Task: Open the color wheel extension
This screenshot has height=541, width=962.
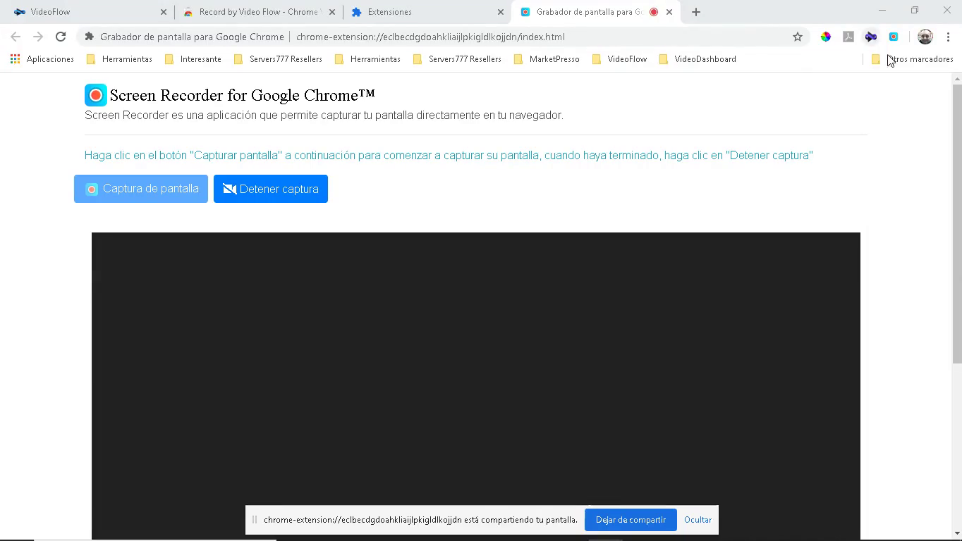Action: tap(826, 37)
